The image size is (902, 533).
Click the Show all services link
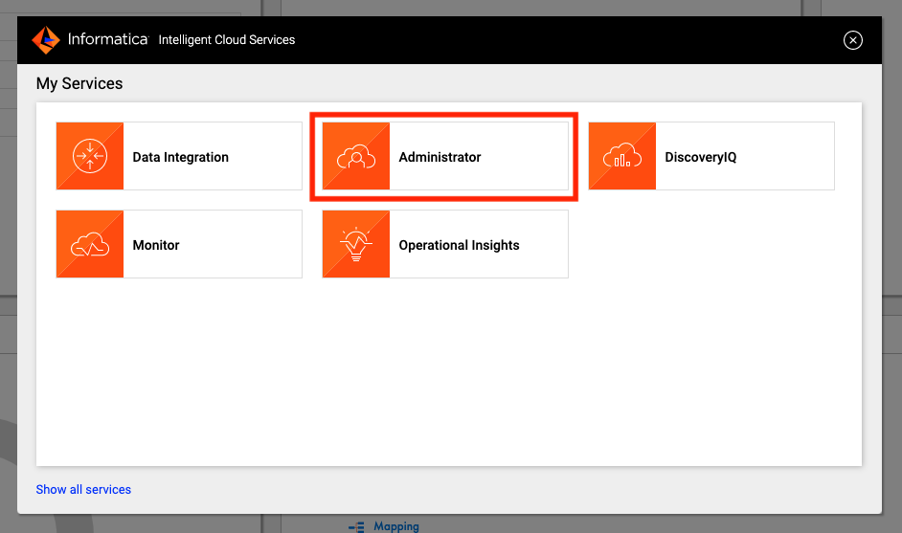pyautogui.click(x=83, y=489)
